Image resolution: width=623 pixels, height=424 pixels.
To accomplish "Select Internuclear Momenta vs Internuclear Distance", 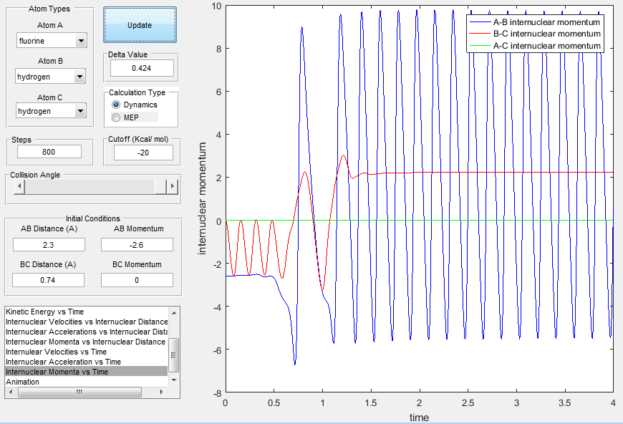I will pos(87,342).
